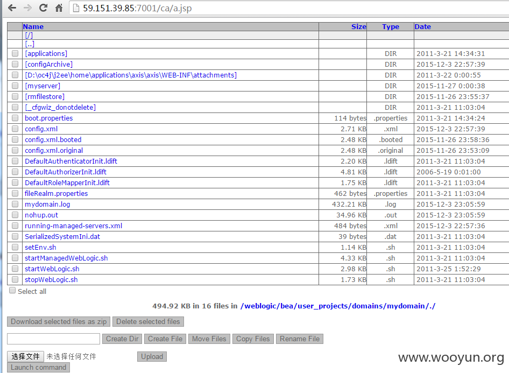Image resolution: width=509 pixels, height=373 pixels.
Task: Open fileRealm.properties file
Action: pyautogui.click(x=56, y=193)
